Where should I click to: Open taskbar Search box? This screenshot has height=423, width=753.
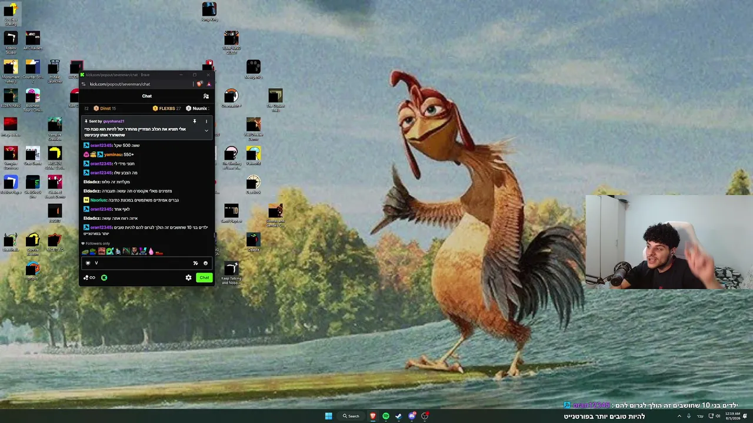coord(351,416)
